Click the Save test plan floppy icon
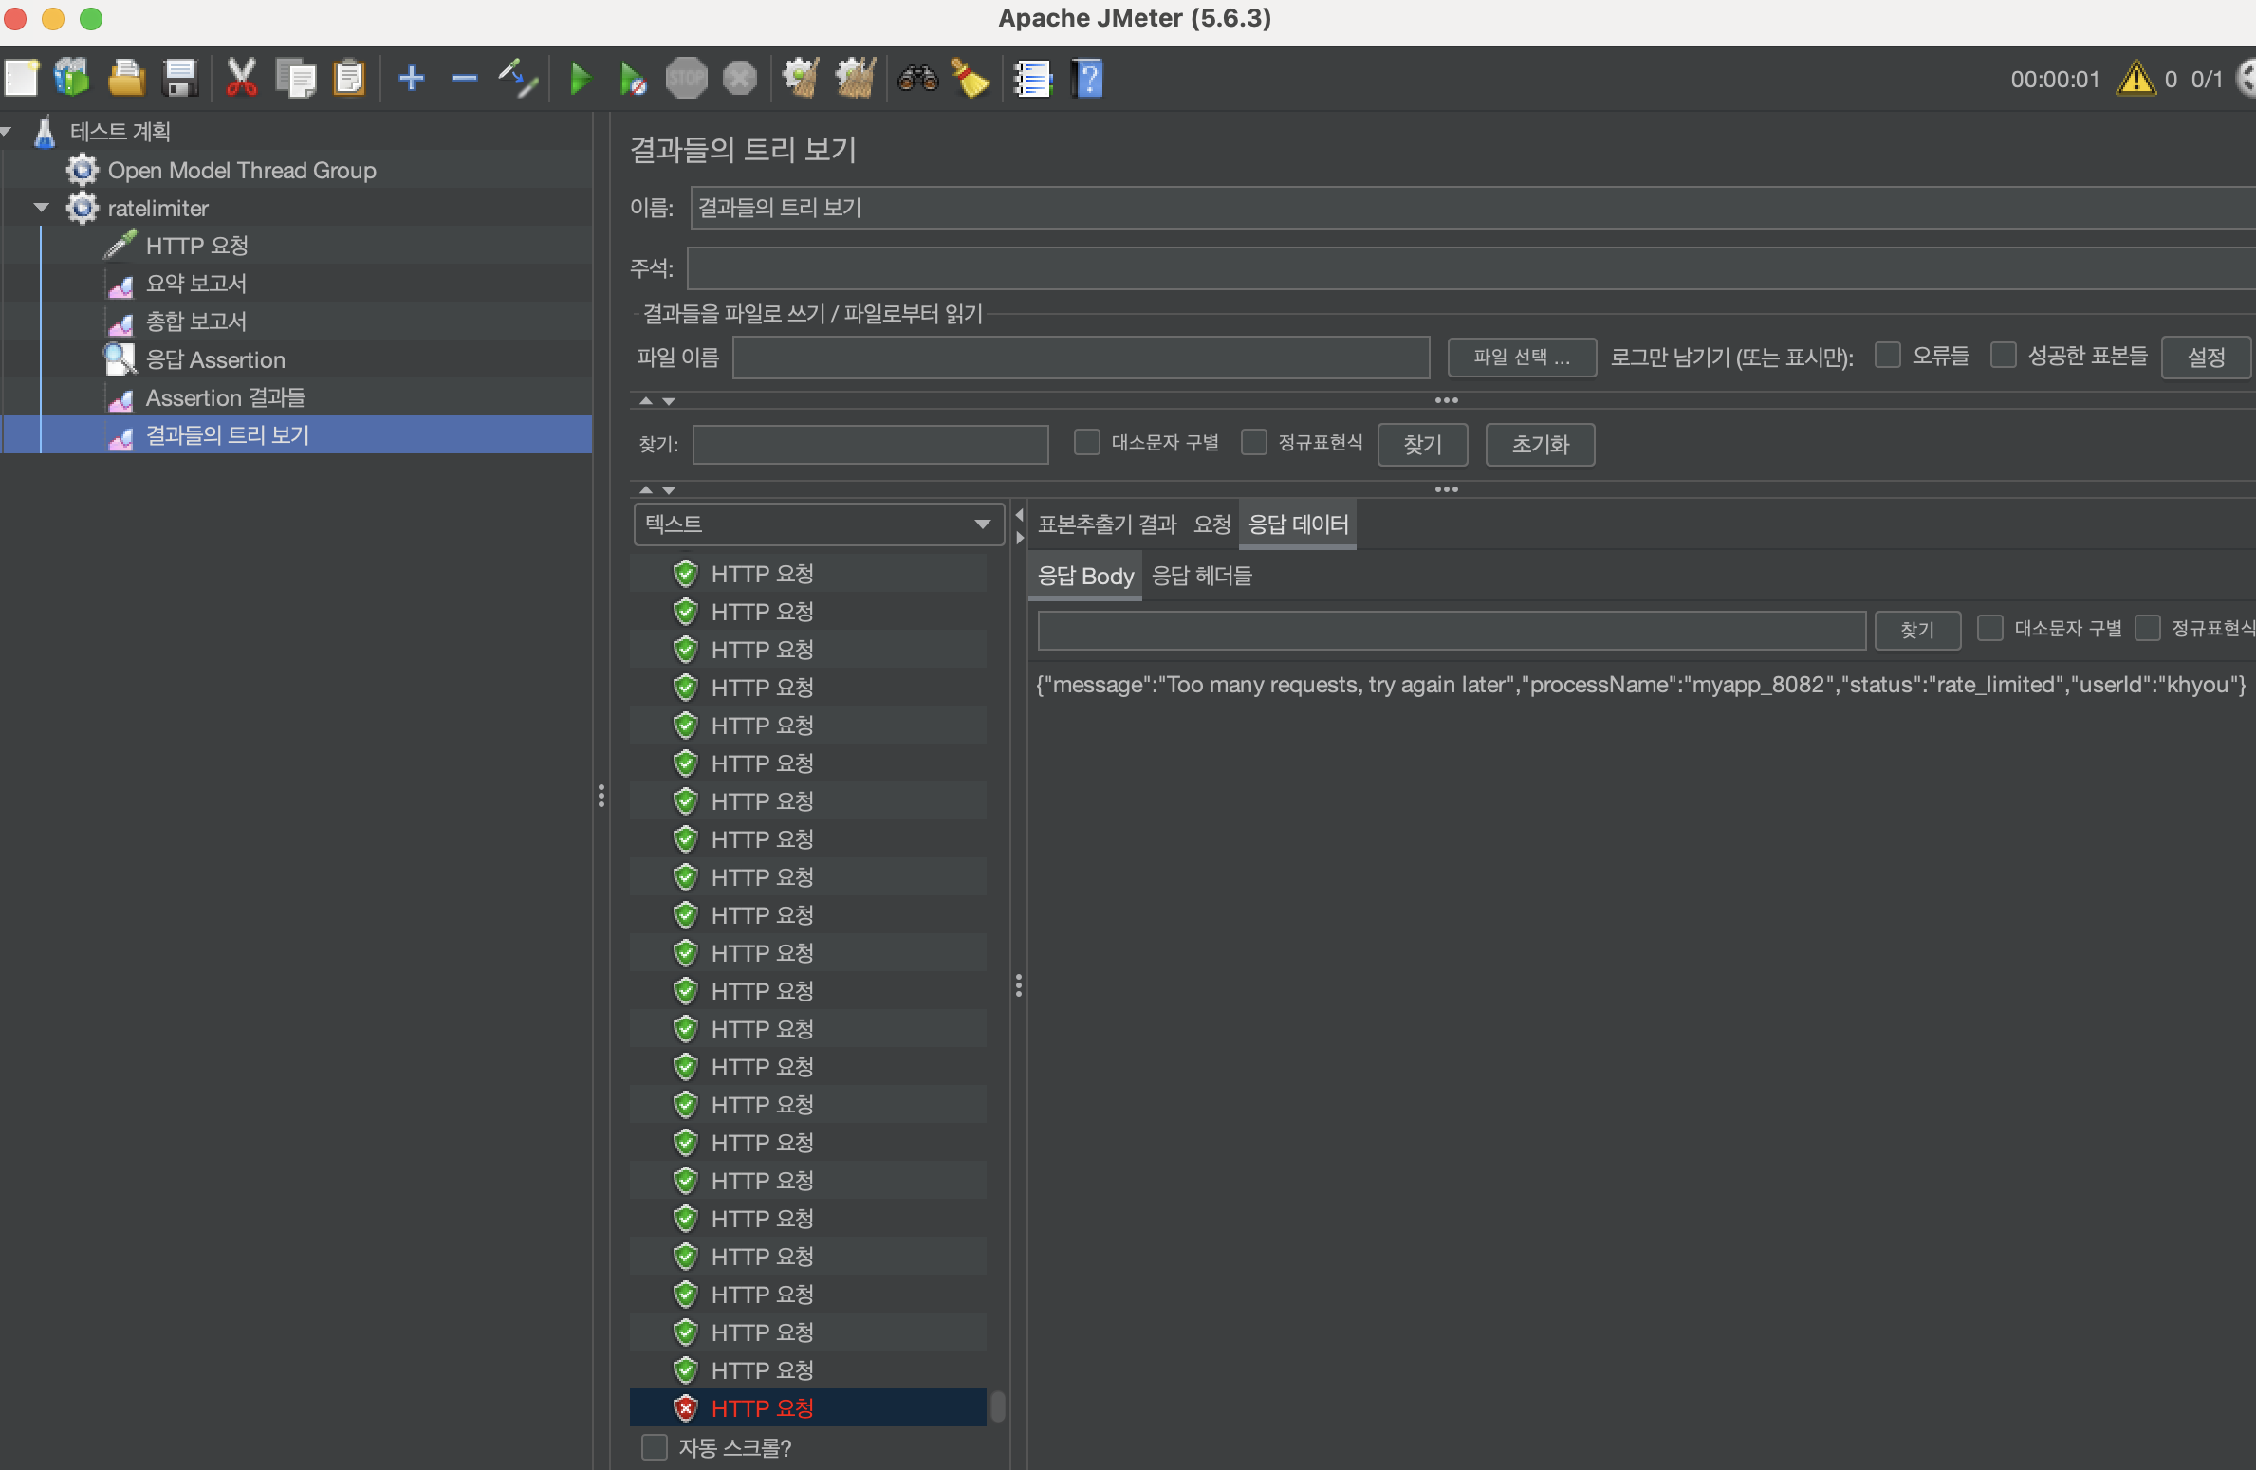This screenshot has height=1470, width=2256. 179,79
